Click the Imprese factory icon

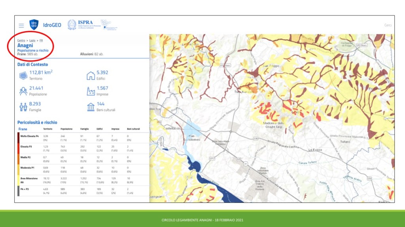tap(91, 91)
